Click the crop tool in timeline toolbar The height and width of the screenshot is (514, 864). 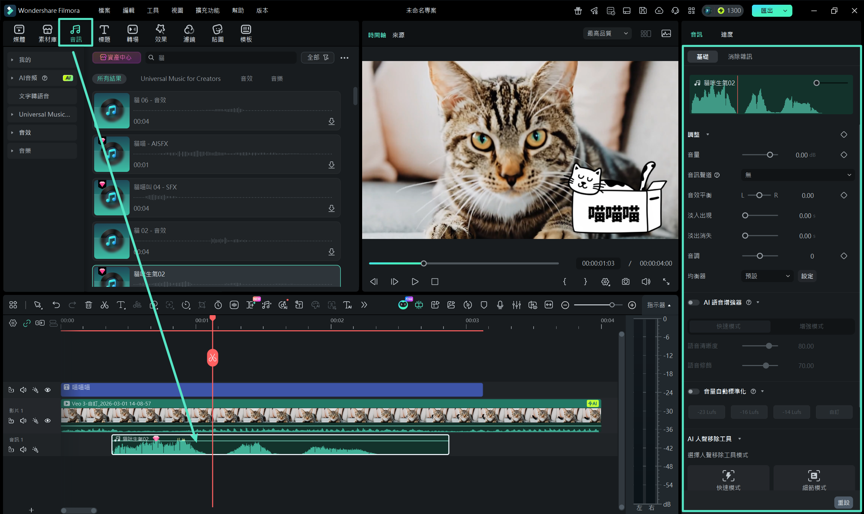(x=202, y=305)
